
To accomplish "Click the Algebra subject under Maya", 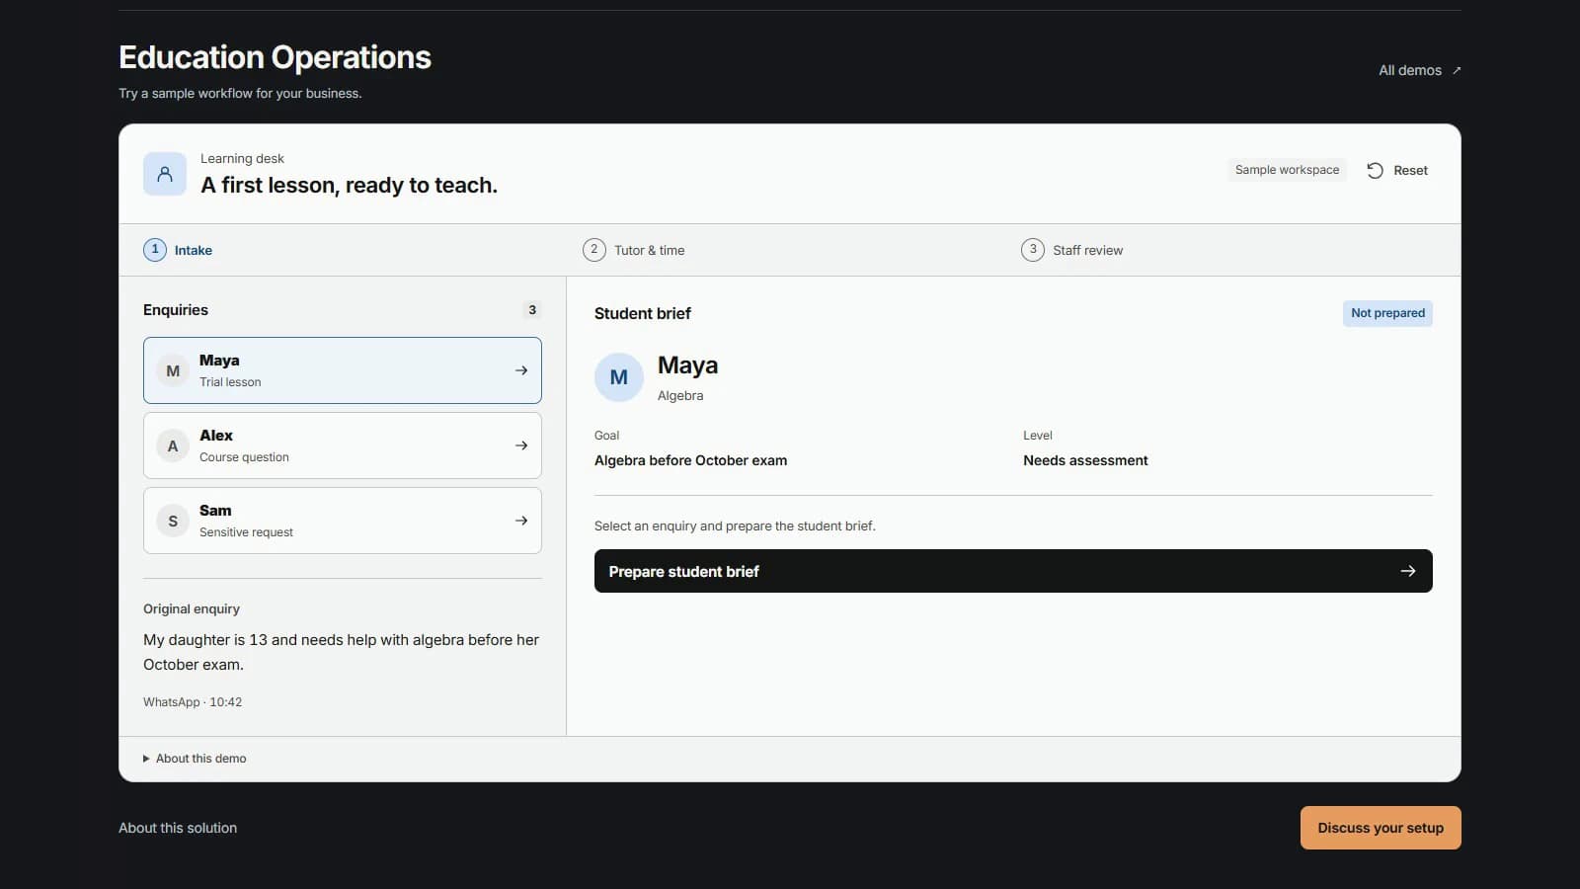I will pos(680,395).
